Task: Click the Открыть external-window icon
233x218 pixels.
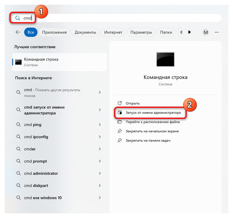Action: (120, 103)
